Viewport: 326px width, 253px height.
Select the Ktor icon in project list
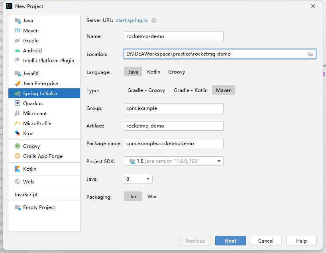[x=18, y=133]
